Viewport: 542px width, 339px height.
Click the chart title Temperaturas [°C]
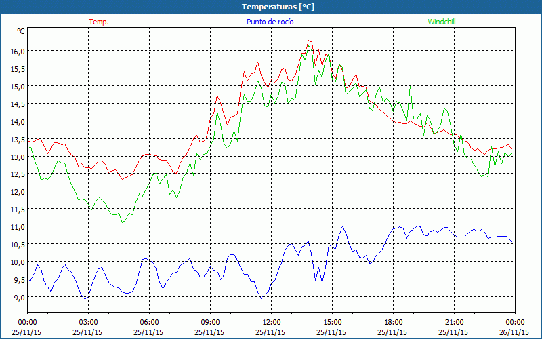click(278, 7)
